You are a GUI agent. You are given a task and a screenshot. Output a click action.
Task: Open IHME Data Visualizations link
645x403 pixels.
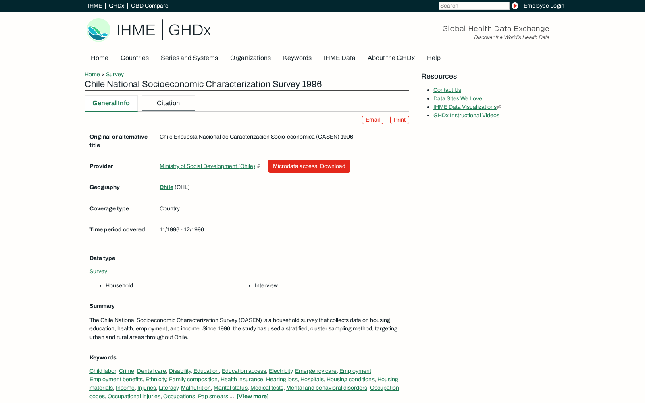point(465,107)
